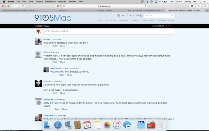Switch to the Facebook tab
The width and height of the screenshot is (209, 131).
click(63, 10)
